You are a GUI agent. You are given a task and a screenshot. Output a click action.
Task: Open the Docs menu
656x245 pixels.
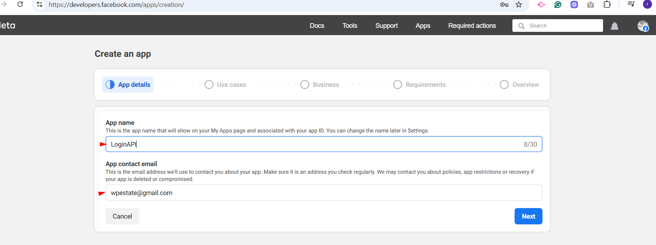[x=317, y=26]
